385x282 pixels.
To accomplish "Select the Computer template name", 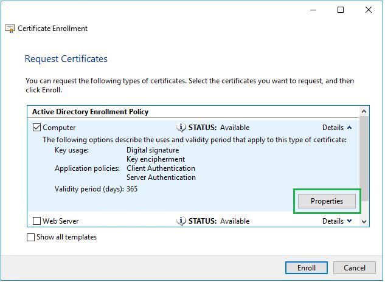I will [x=59, y=128].
